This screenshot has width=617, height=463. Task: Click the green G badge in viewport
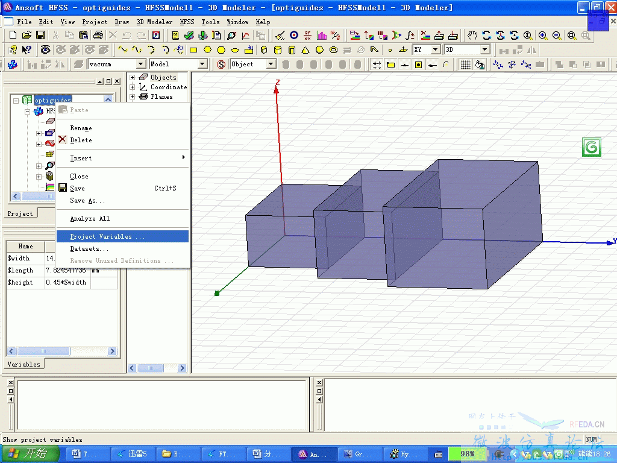pyautogui.click(x=592, y=147)
